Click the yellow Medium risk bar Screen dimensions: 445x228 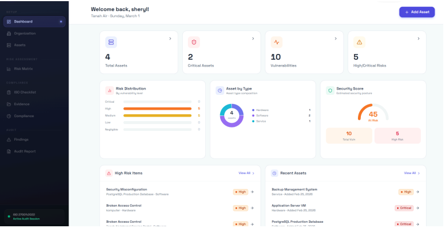(x=157, y=115)
